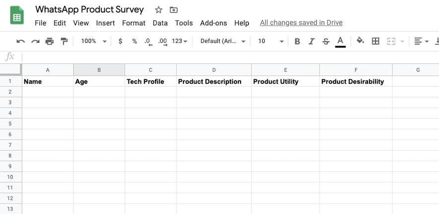The width and height of the screenshot is (439, 214).
Task: Click the redo arrow icon
Action: [35, 41]
